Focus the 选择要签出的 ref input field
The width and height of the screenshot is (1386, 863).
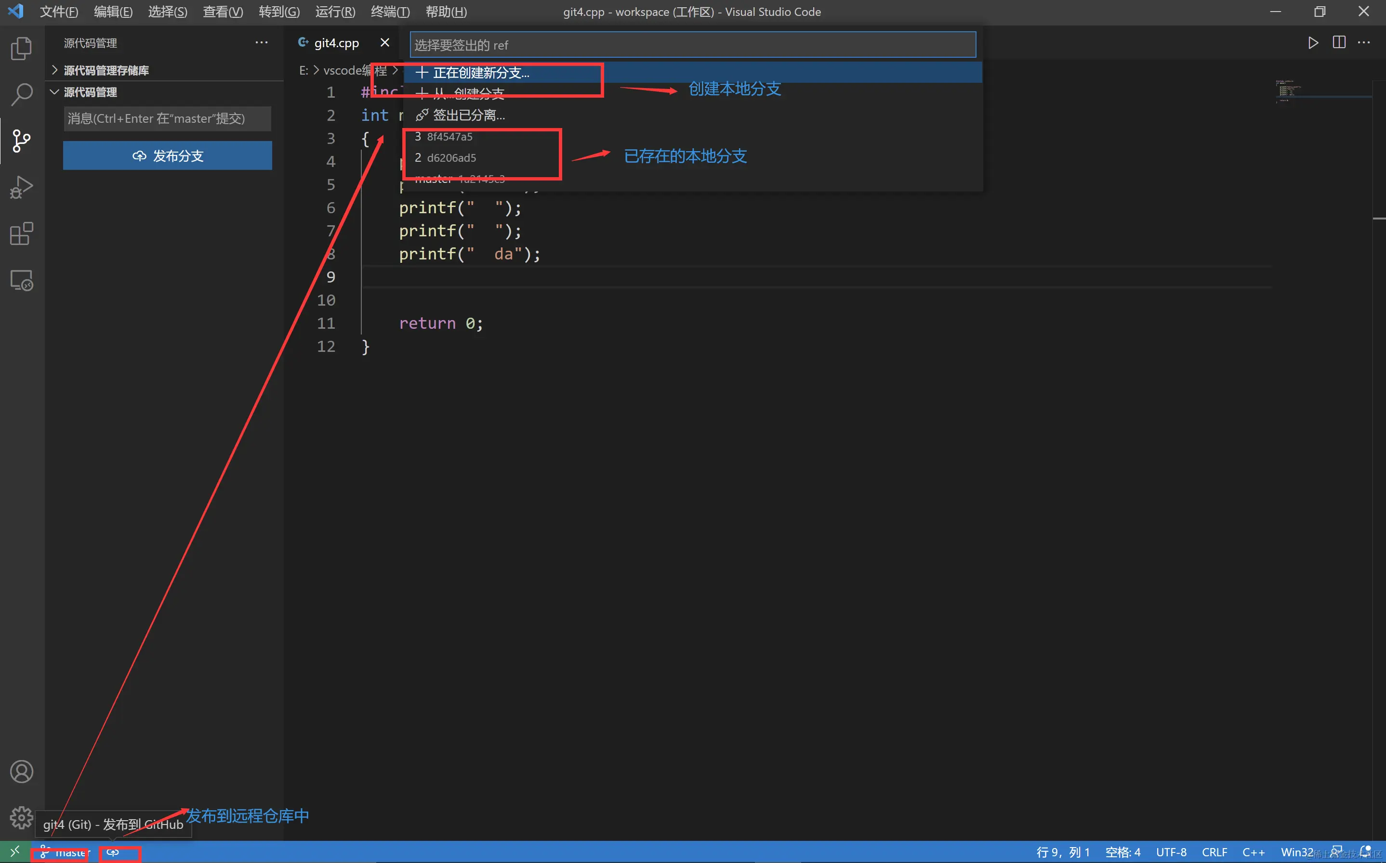[x=692, y=45]
